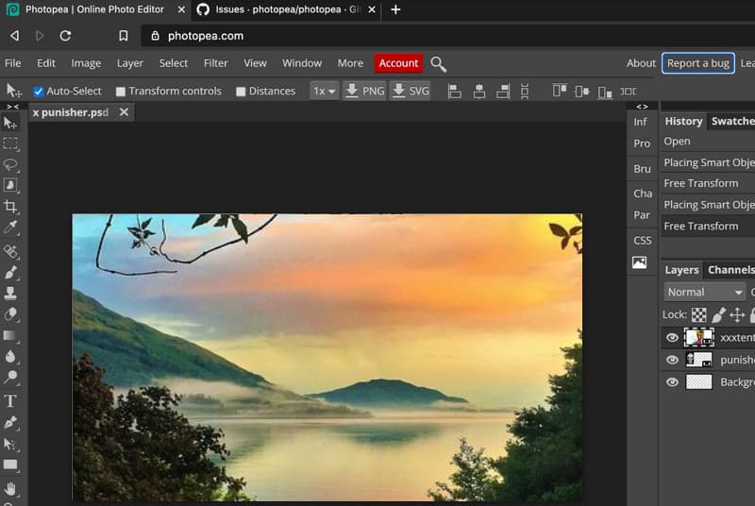The height and width of the screenshot is (506, 755).
Task: Open the 1x export scale dropdown
Action: 324,92
